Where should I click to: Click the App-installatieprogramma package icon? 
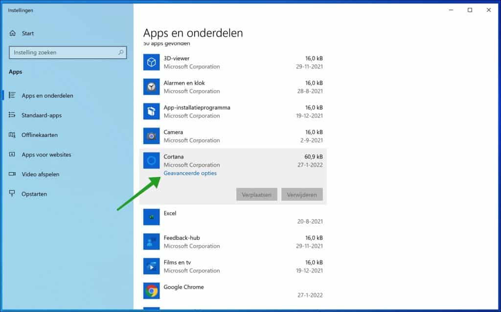pyautogui.click(x=152, y=111)
